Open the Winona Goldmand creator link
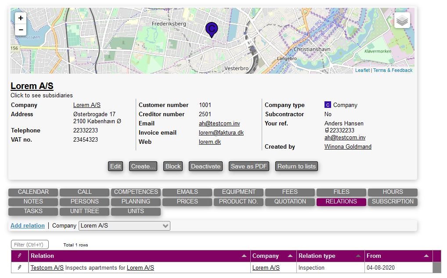 [x=348, y=147]
